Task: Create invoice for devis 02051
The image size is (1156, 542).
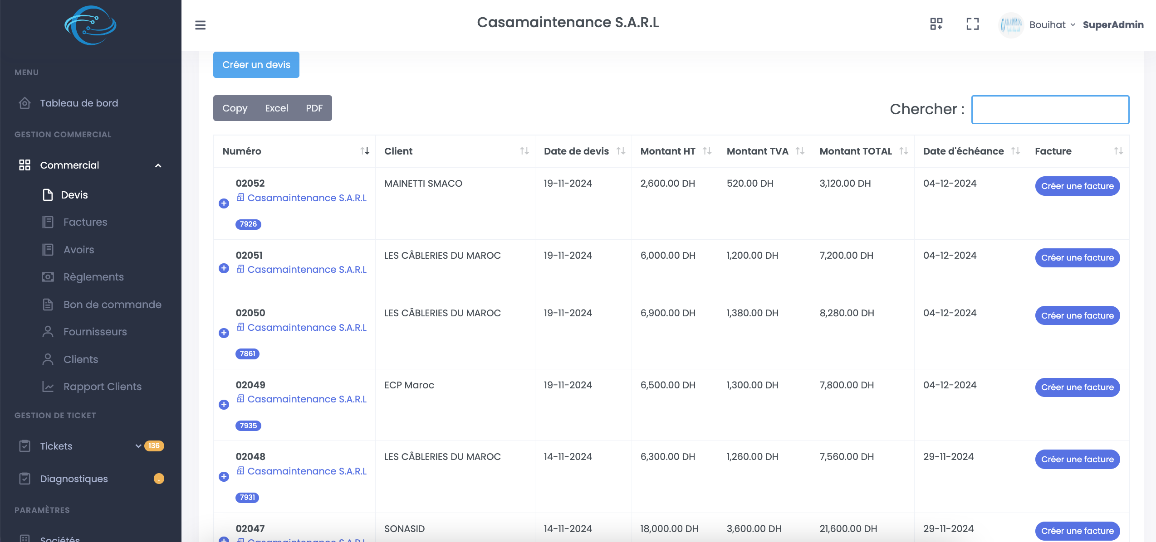Action: pos(1078,258)
